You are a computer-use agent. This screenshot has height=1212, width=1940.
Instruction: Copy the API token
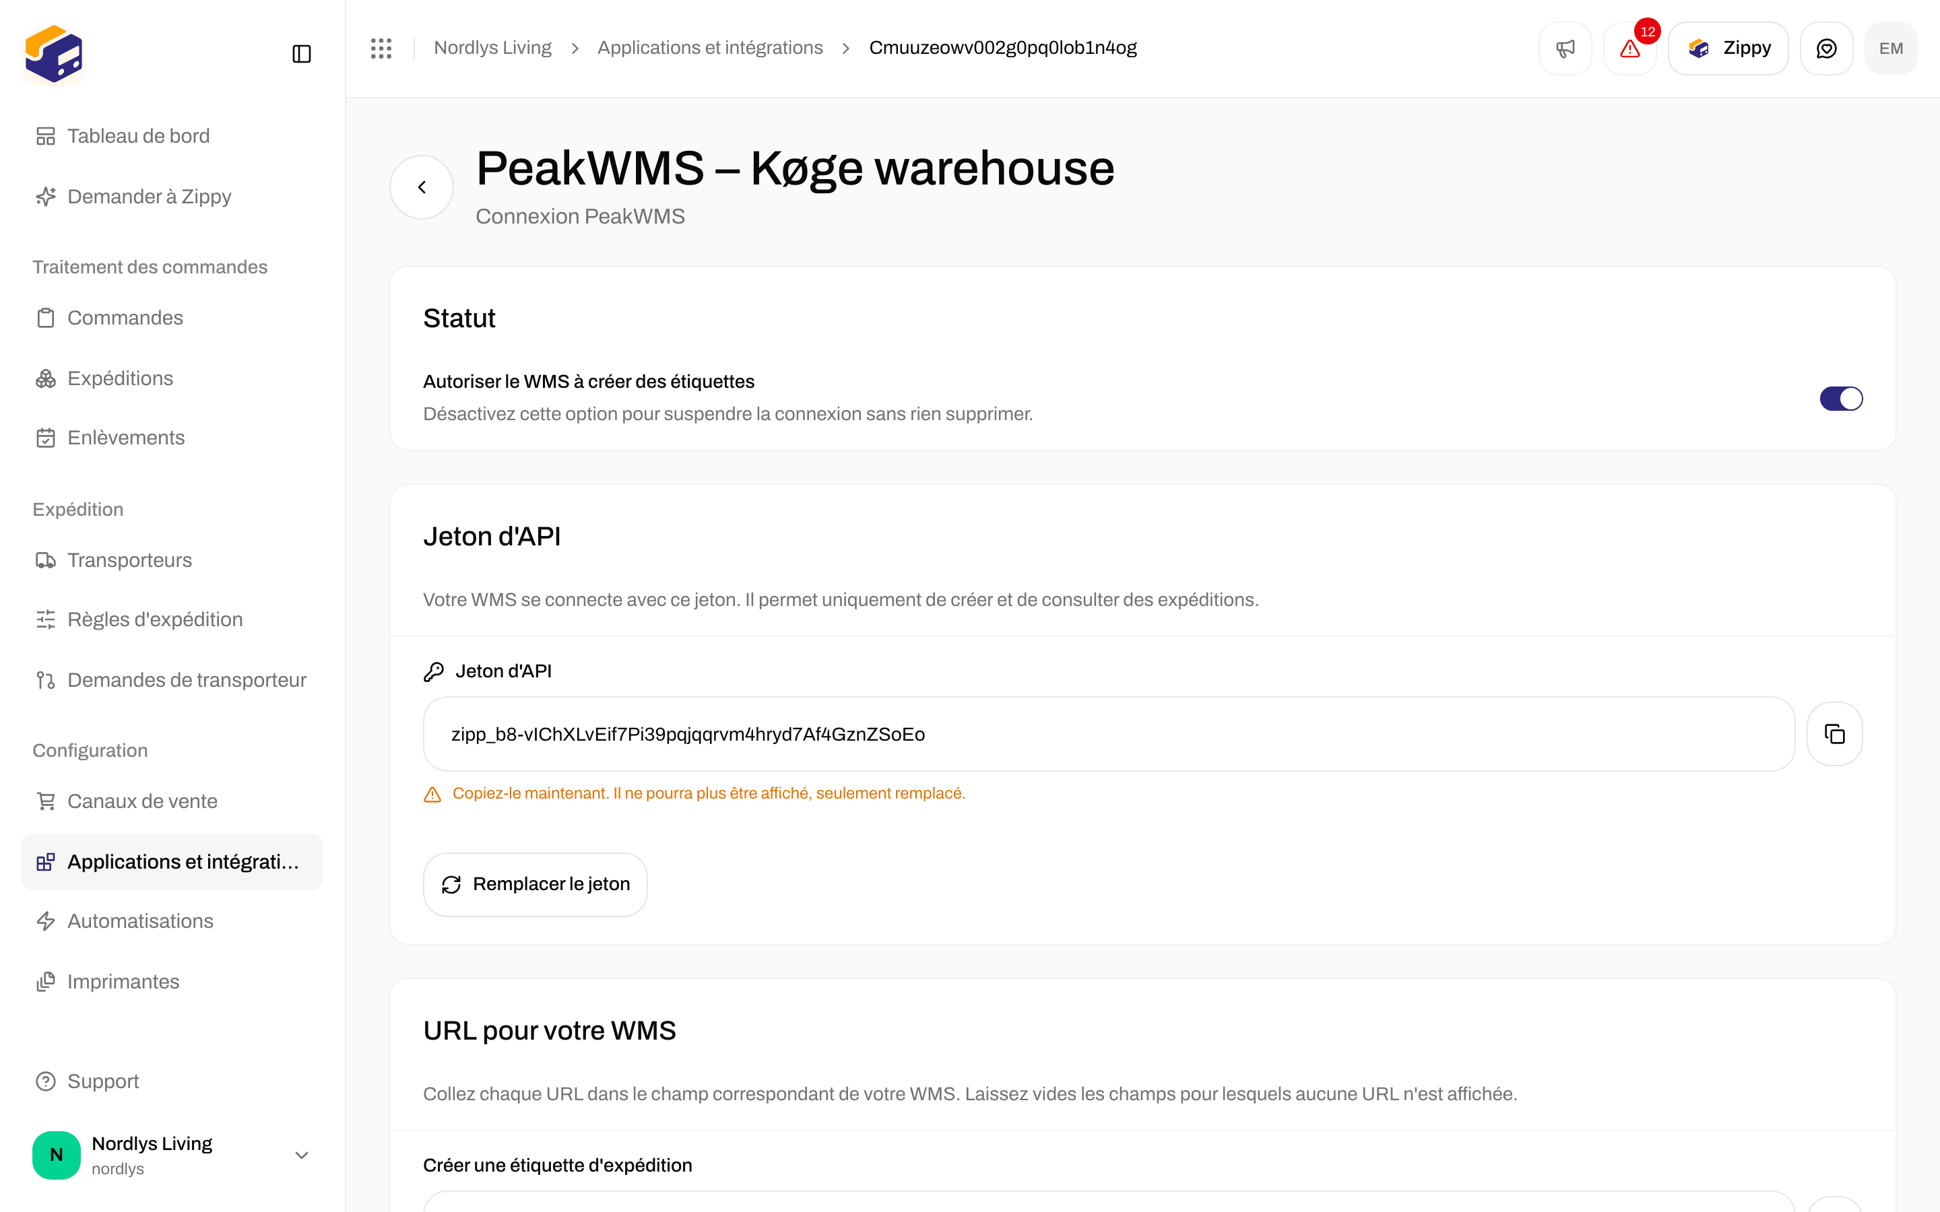(x=1834, y=734)
